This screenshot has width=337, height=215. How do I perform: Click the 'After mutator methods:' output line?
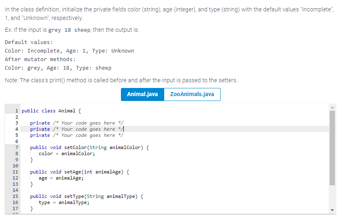pos(40,59)
